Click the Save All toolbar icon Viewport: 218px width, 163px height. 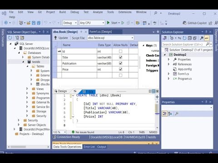pos(39,23)
